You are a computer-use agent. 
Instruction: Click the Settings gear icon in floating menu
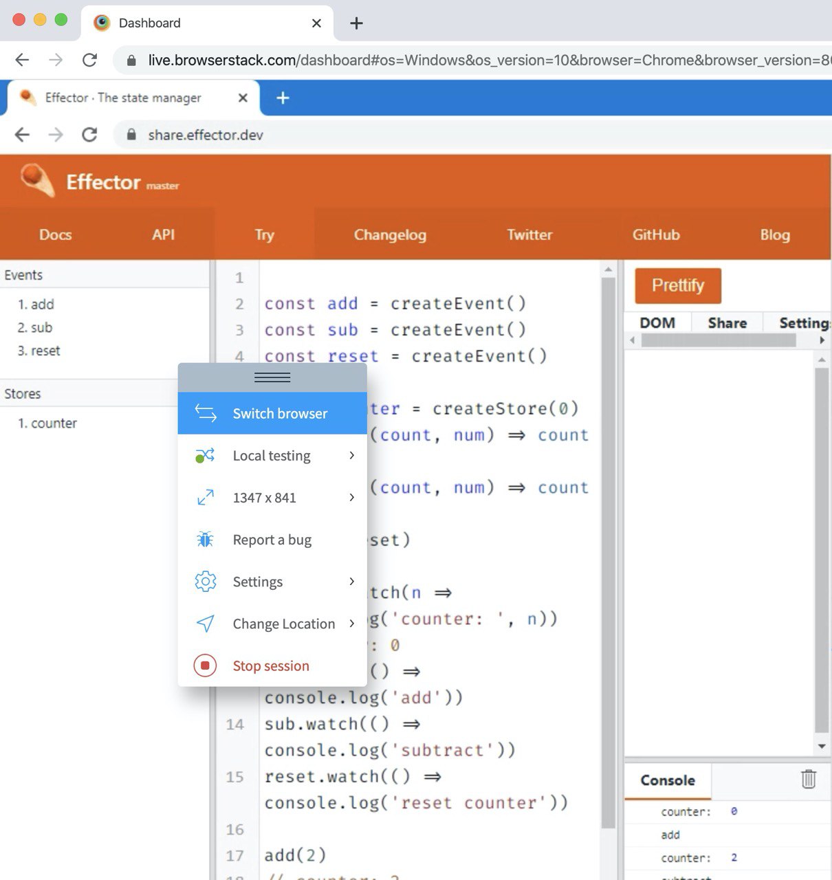[x=206, y=582]
